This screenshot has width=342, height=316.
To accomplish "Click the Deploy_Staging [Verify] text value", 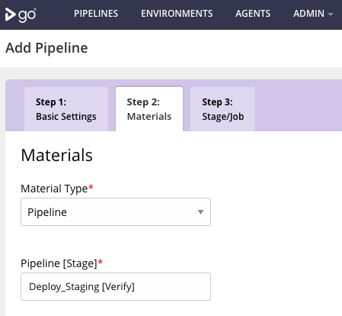I will tap(82, 287).
